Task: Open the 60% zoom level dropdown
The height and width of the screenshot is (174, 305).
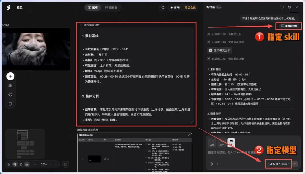Action: pyautogui.click(x=45, y=164)
